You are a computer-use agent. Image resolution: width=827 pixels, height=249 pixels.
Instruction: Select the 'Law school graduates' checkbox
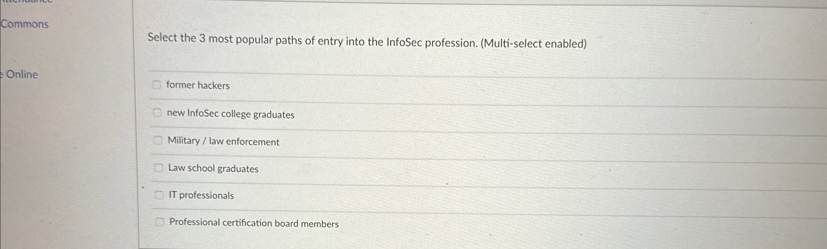tap(159, 167)
